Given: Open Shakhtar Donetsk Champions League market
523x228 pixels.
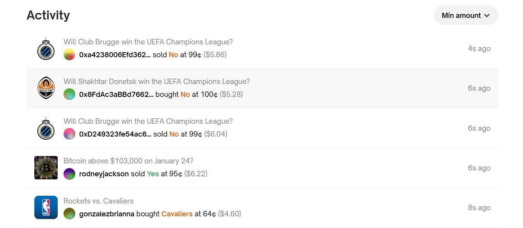Looking at the screenshot, I should coord(157,82).
